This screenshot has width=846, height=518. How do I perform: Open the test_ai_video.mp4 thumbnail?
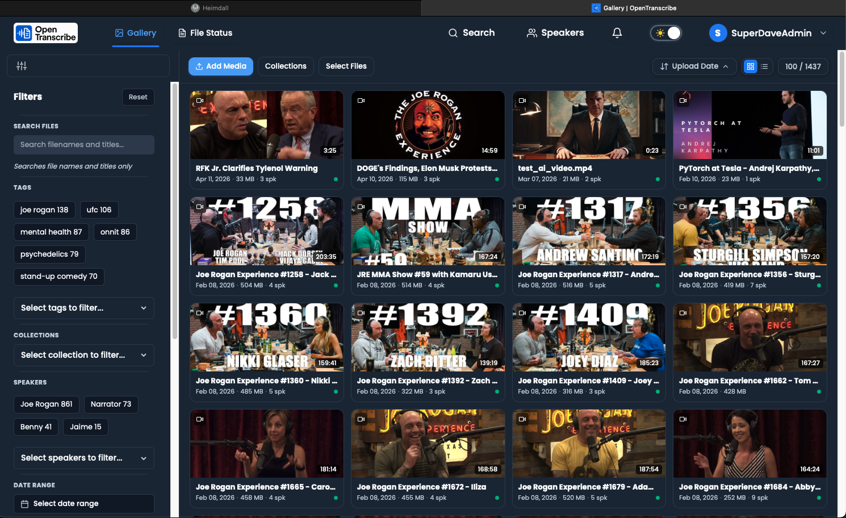[x=589, y=125]
